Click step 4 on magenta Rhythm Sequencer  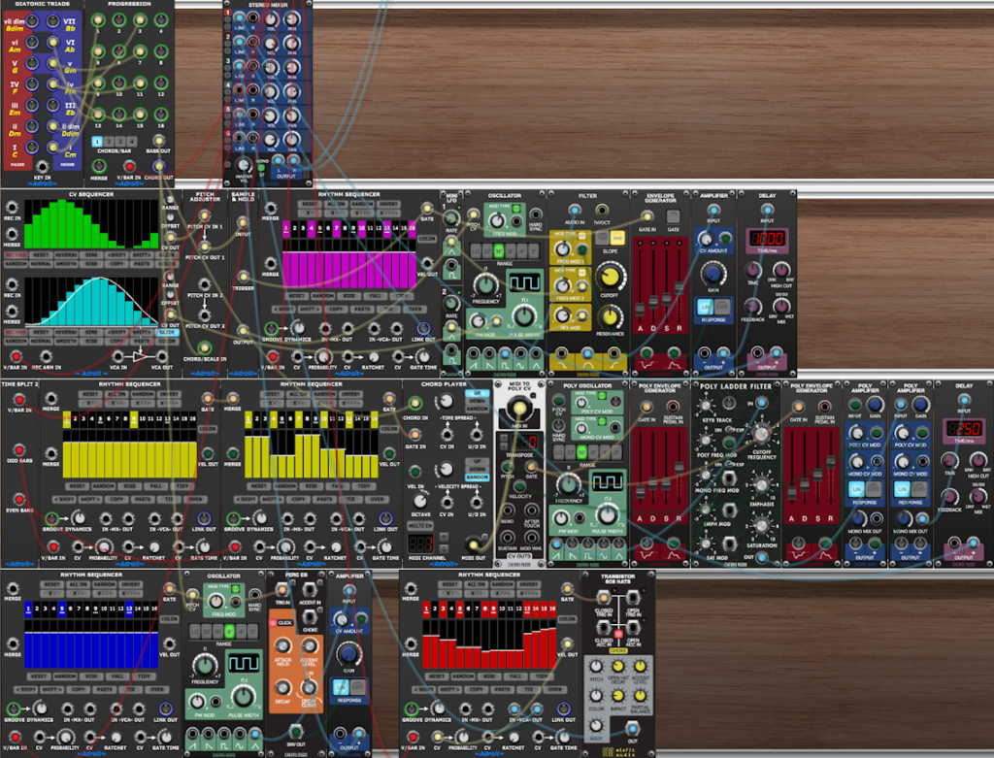click(x=311, y=228)
